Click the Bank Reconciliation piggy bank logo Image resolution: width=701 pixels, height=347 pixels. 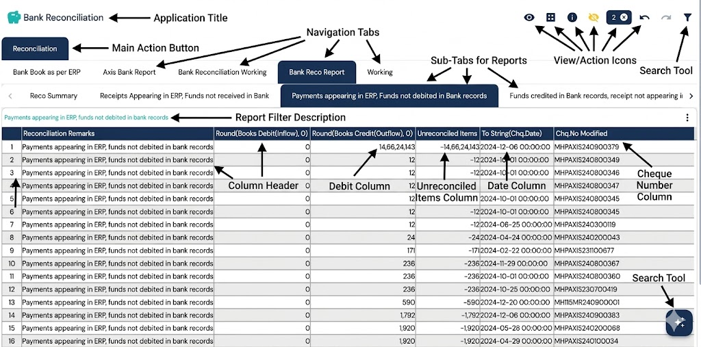click(14, 17)
